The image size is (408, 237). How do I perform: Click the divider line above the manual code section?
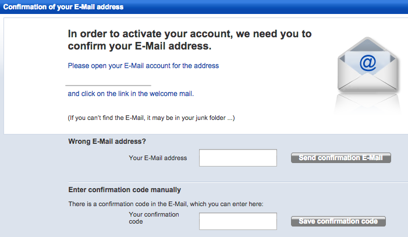(238, 182)
